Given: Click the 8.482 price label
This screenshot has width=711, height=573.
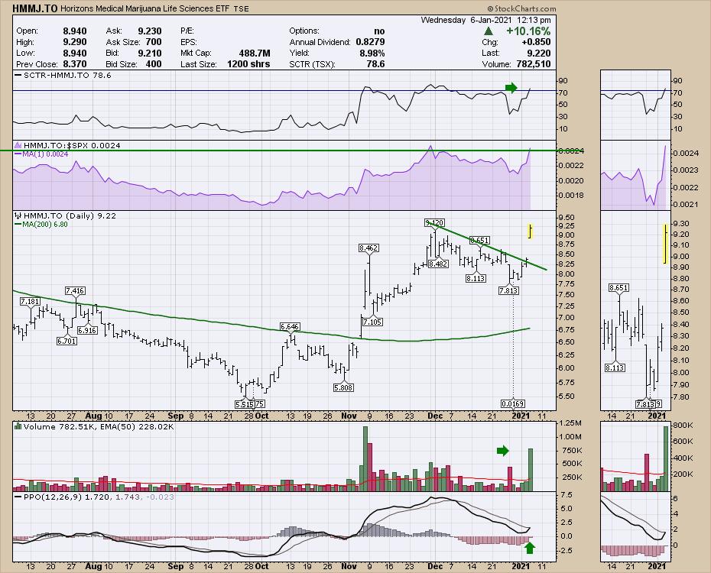Looking at the screenshot, I should [438, 264].
